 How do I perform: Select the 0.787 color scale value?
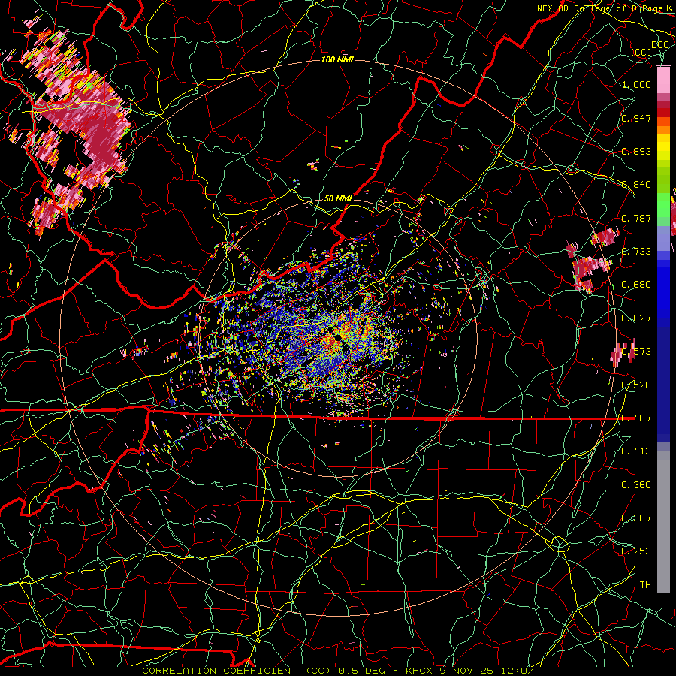coord(636,218)
